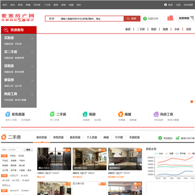Click the grey 搜索 button beside community input
Viewport: 195px width, 195px height.
pyautogui.click(x=28, y=149)
